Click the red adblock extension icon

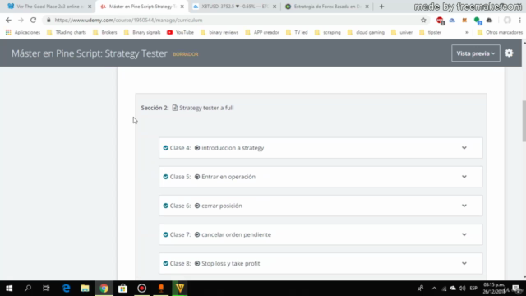point(441,21)
